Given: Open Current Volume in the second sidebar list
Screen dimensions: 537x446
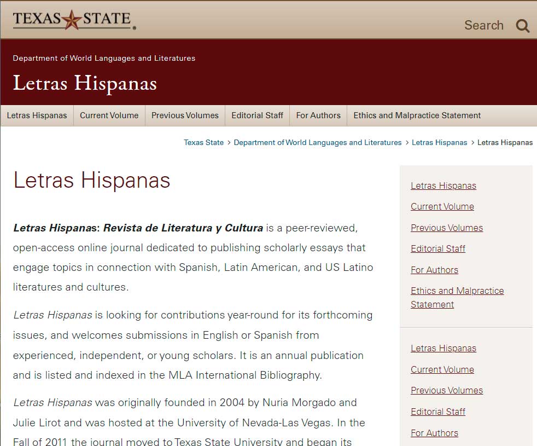Looking at the screenshot, I should pyautogui.click(x=442, y=369).
